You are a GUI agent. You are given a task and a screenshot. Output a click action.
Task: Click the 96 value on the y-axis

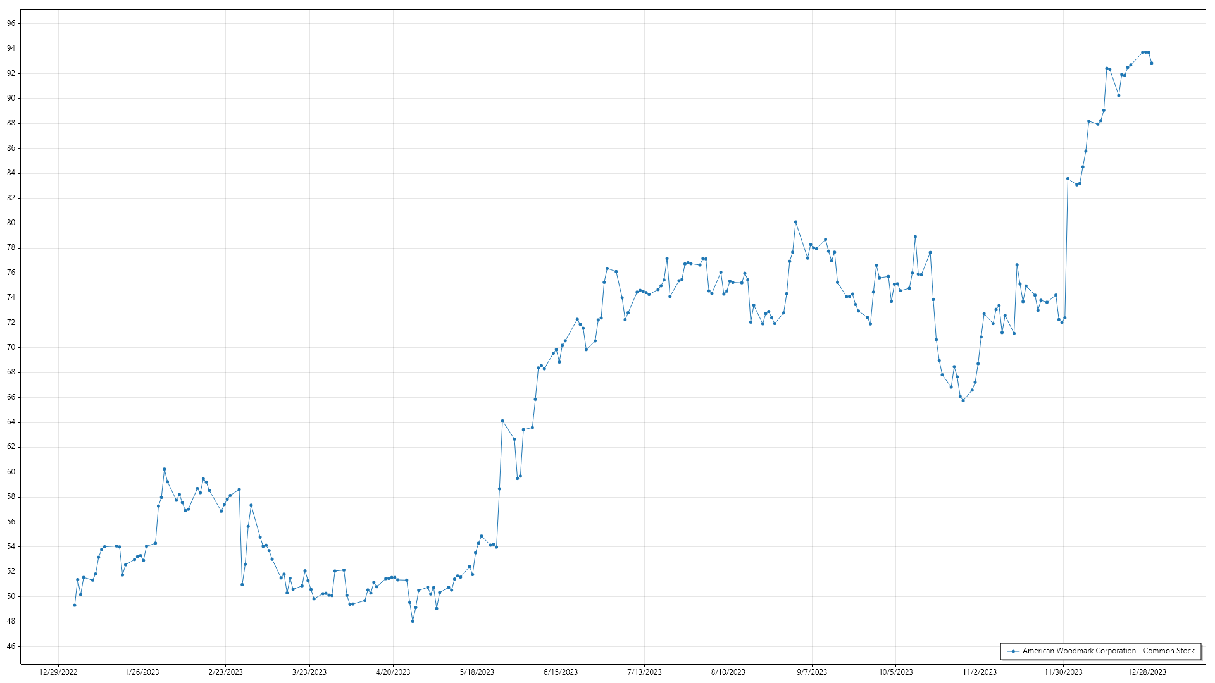tap(11, 23)
